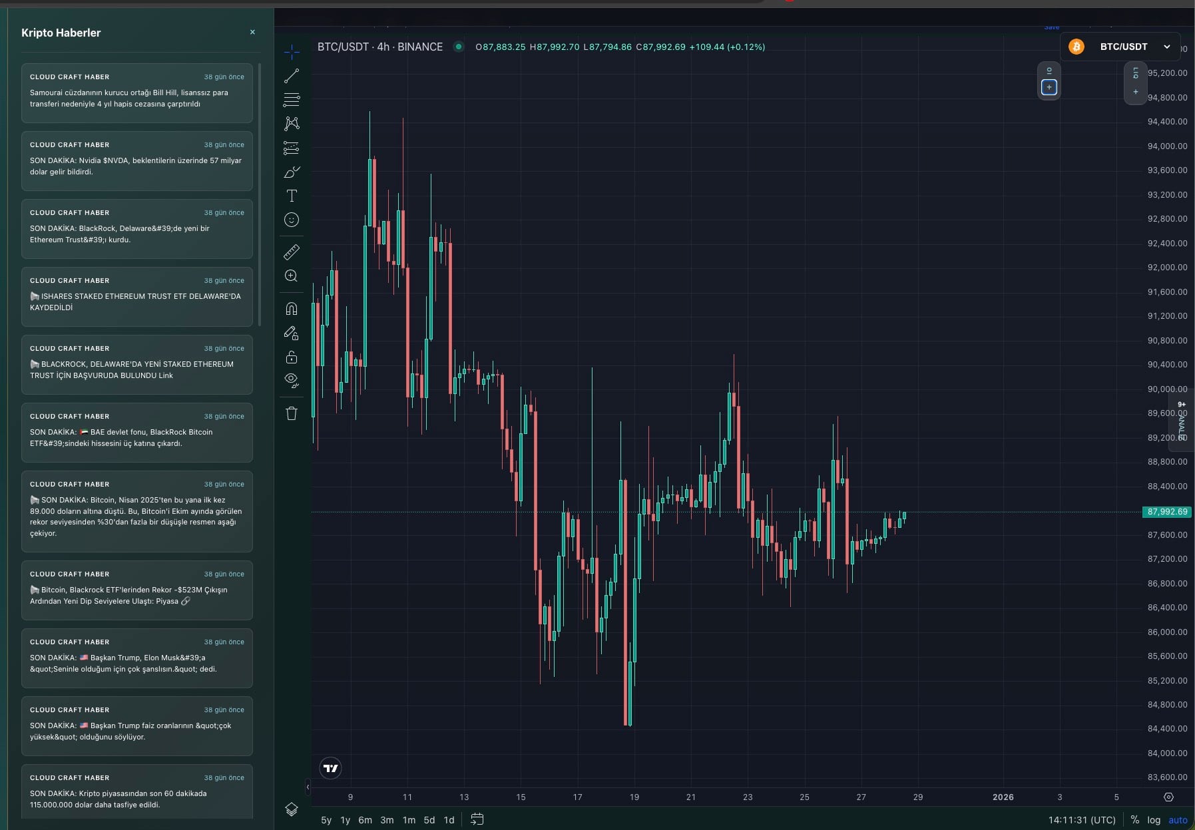The width and height of the screenshot is (1195, 830).
Task: Activate the zoom in tool
Action: (292, 276)
